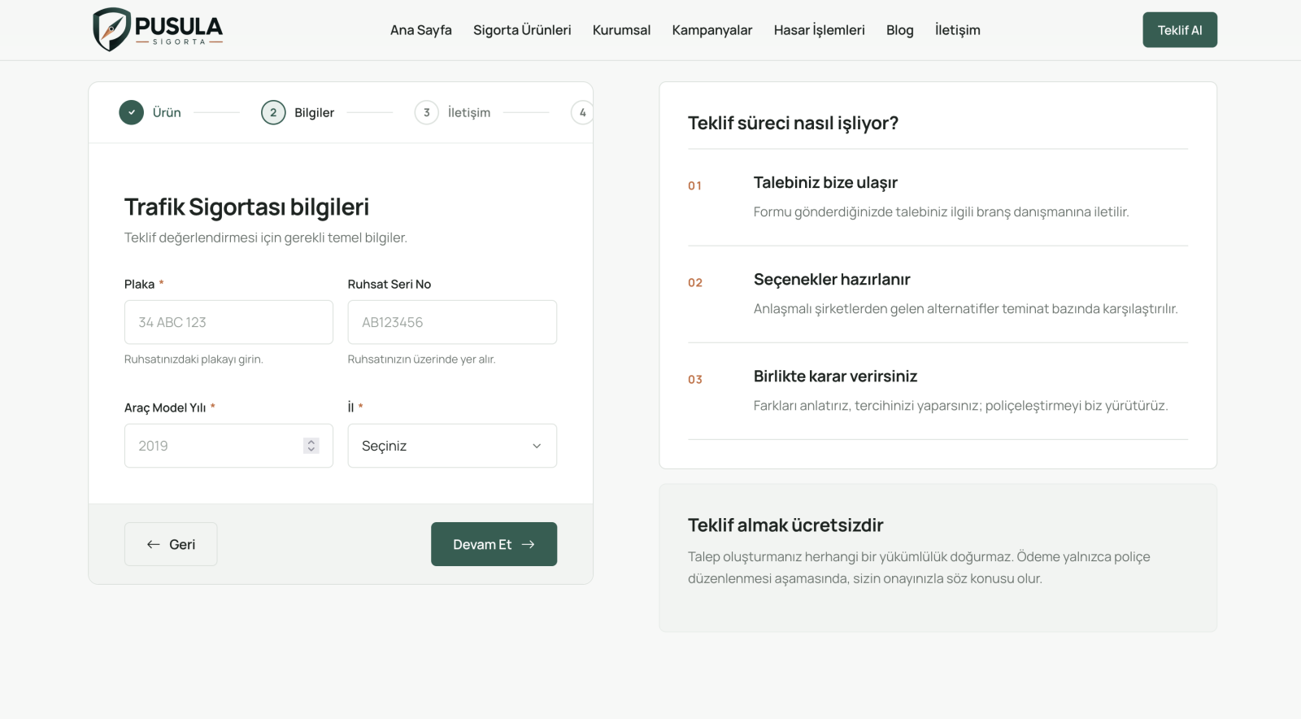Click the Devam Et button
The width and height of the screenshot is (1301, 719).
[x=494, y=544]
